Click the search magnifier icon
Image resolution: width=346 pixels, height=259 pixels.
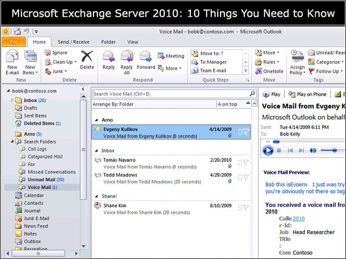(252, 94)
